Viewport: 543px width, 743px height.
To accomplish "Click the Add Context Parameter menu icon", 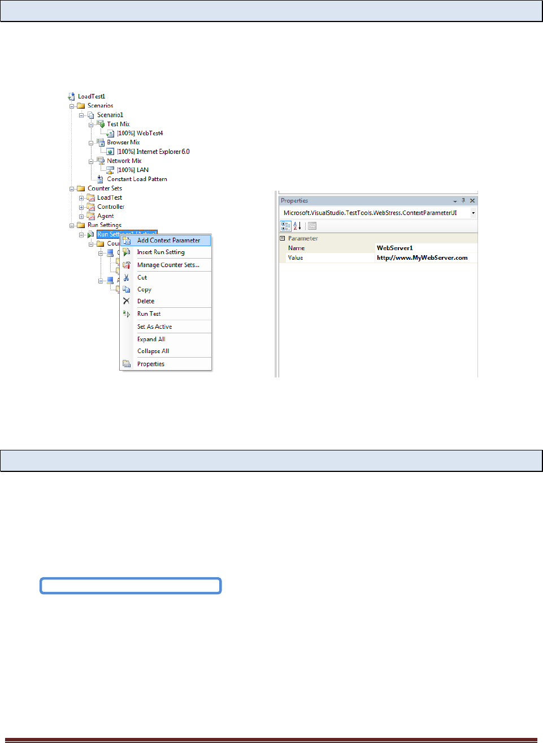I will click(127, 240).
